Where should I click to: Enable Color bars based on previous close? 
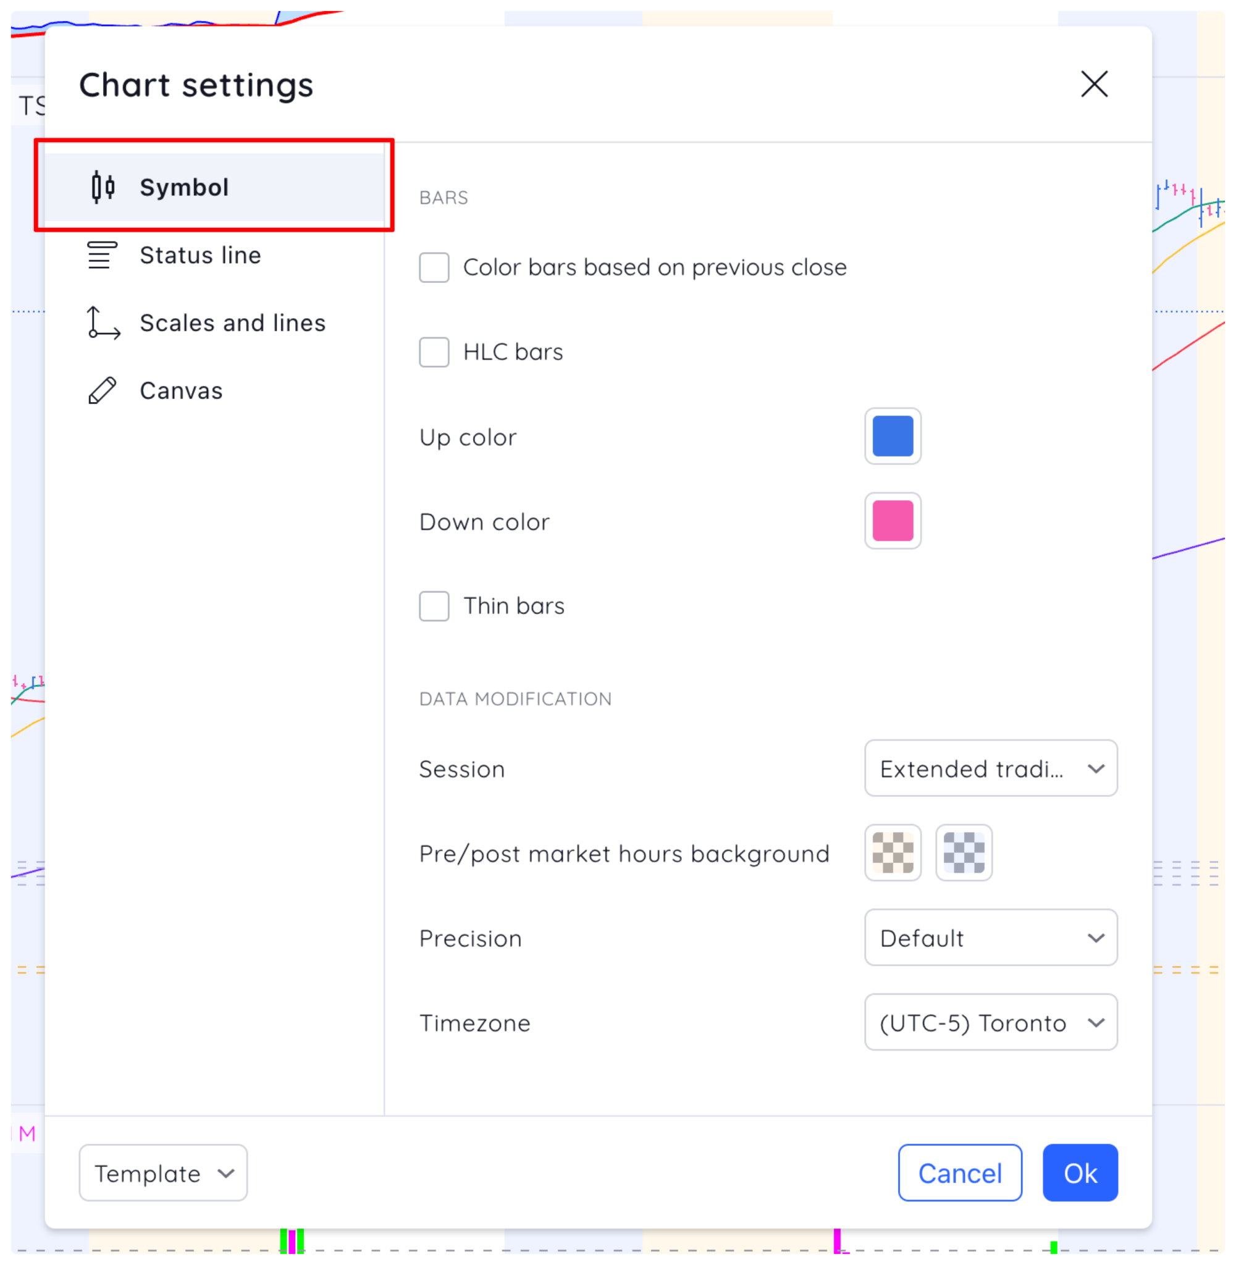click(x=434, y=267)
